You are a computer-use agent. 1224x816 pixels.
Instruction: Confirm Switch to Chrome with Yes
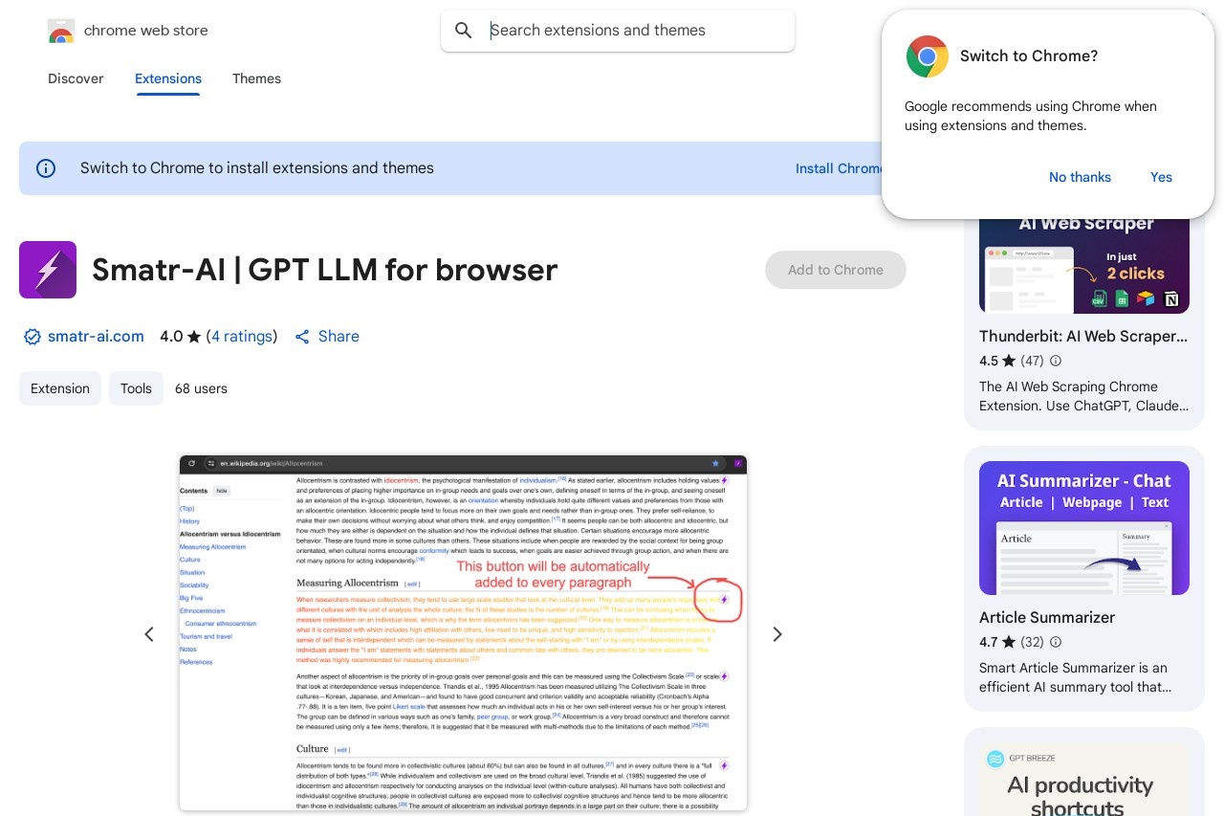tap(1161, 177)
